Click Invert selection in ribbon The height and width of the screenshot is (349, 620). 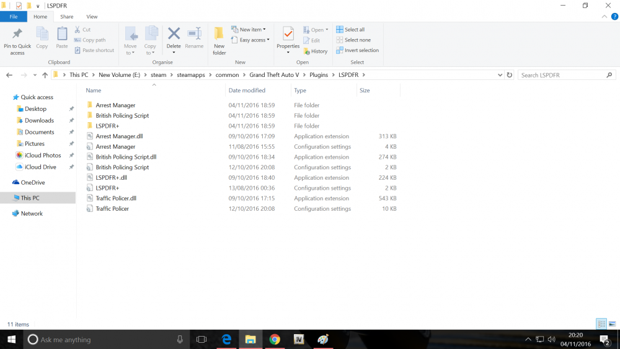[x=358, y=50]
